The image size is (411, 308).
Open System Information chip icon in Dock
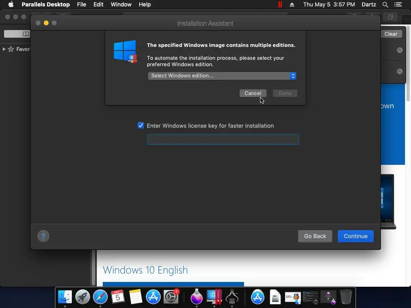(x=232, y=297)
